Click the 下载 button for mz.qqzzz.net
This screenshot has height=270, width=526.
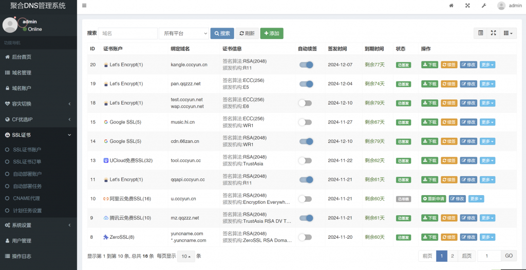(430, 218)
